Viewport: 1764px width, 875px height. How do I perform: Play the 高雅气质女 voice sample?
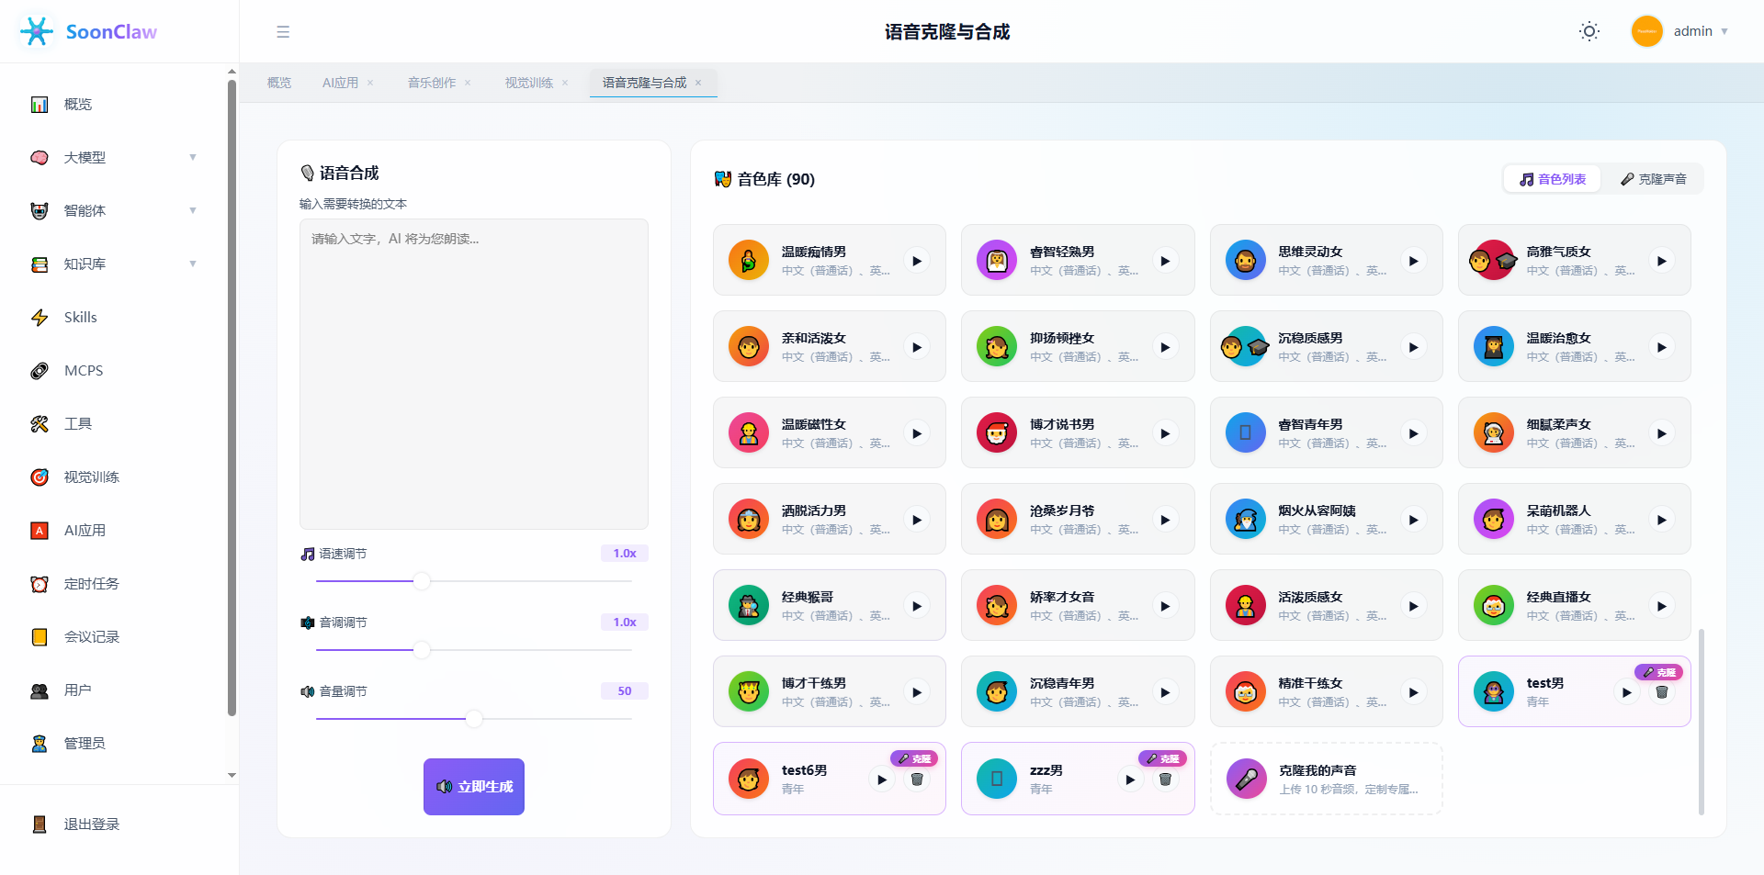pos(1662,261)
